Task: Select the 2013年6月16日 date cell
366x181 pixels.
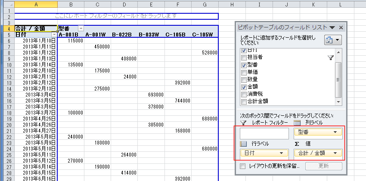Action: pyautogui.click(x=36, y=179)
